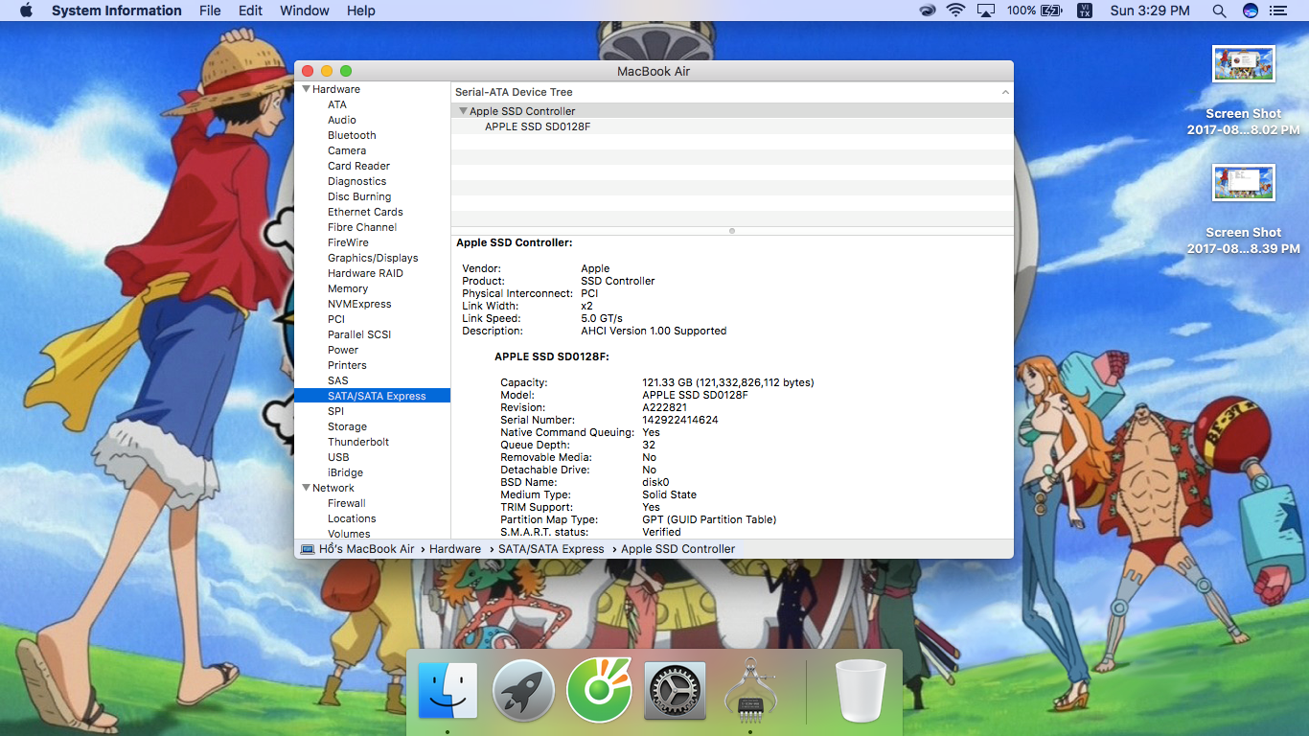This screenshot has height=736, width=1309.
Task: Open Spotlight search magnifier
Action: 1219,11
